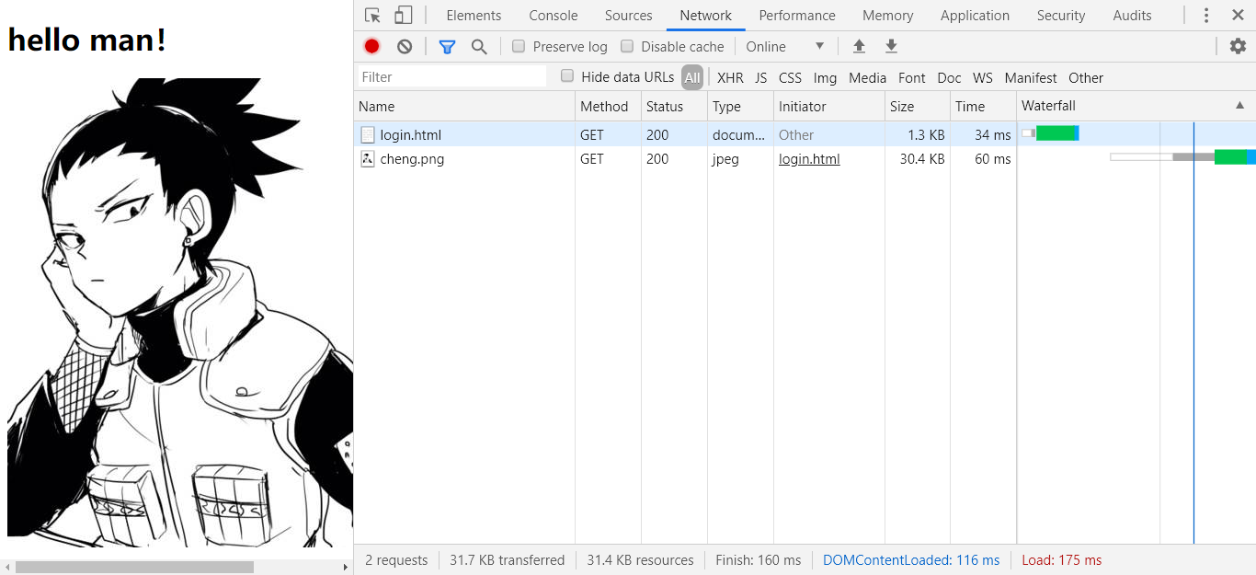Switch to the Performance tab
This screenshot has width=1256, height=575.
pyautogui.click(x=797, y=16)
